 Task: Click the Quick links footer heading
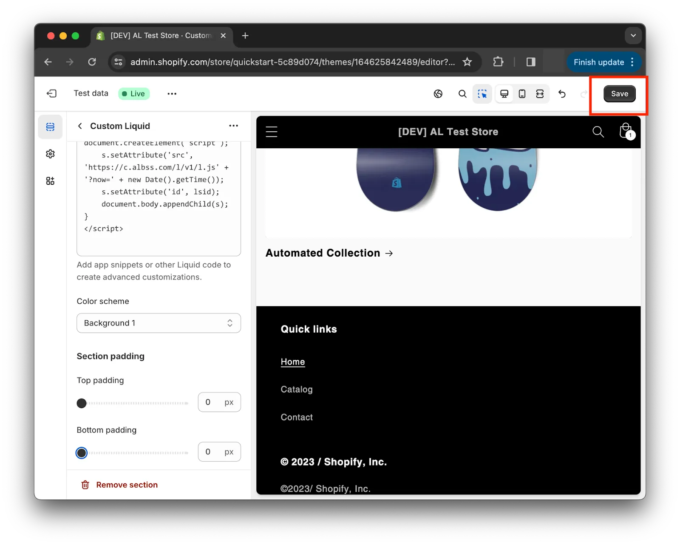pyautogui.click(x=309, y=329)
